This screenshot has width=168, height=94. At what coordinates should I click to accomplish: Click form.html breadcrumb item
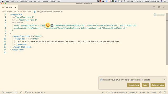tap(27, 11)
